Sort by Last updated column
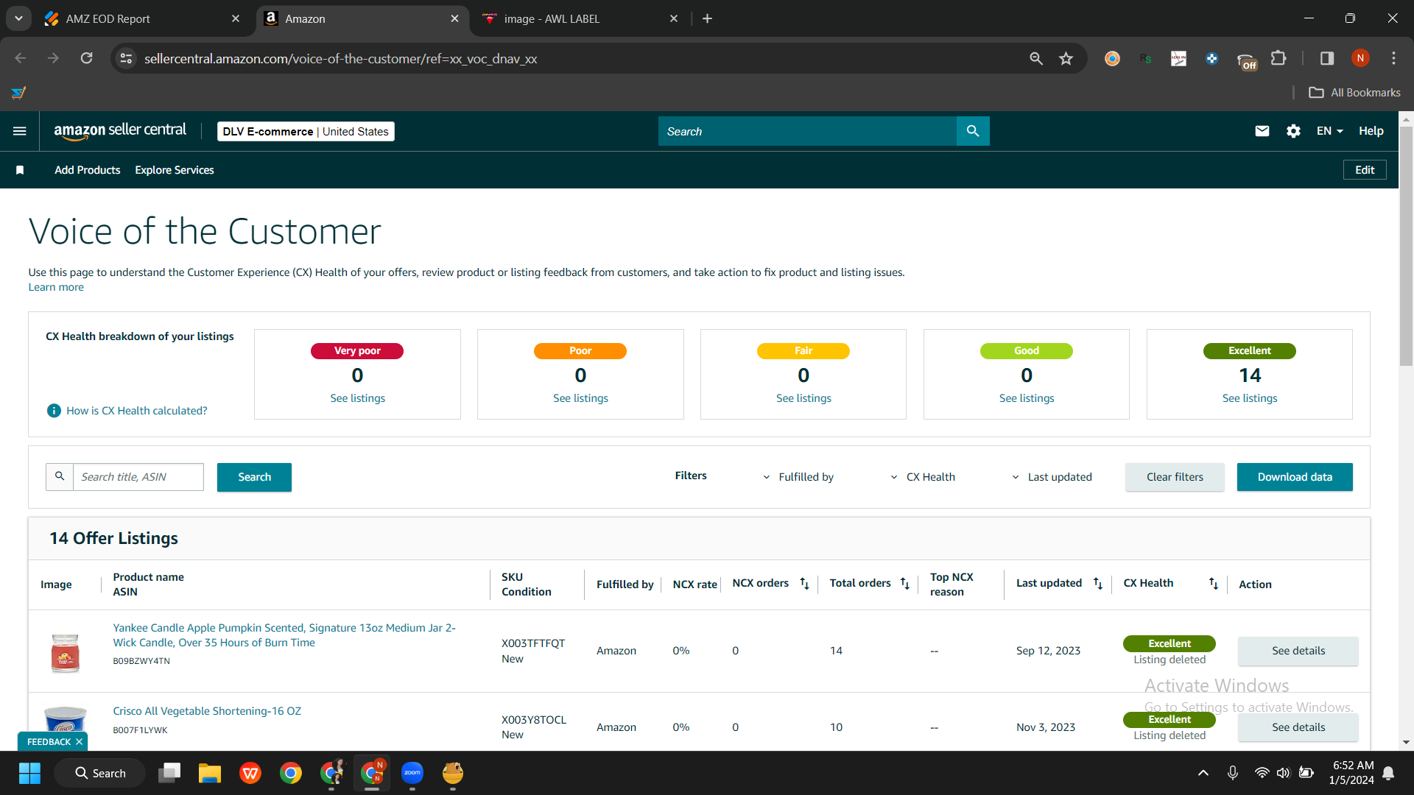The width and height of the screenshot is (1414, 795). coord(1098,584)
